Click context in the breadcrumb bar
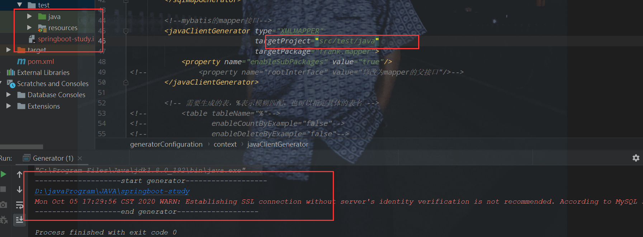Viewport: 643px width, 237px height. tap(225, 144)
